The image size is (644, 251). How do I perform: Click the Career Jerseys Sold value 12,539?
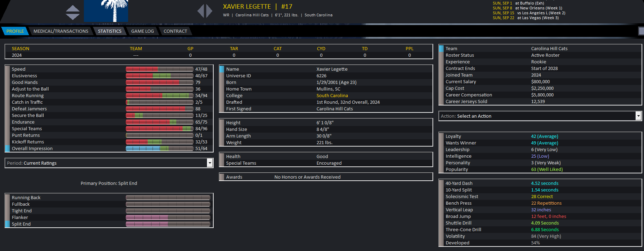click(538, 101)
